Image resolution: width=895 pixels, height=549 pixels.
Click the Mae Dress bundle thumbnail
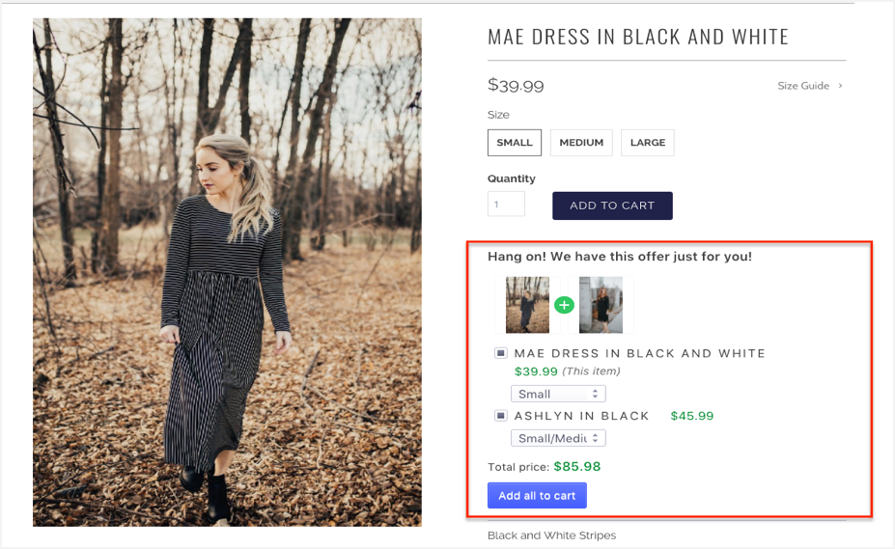[527, 305]
